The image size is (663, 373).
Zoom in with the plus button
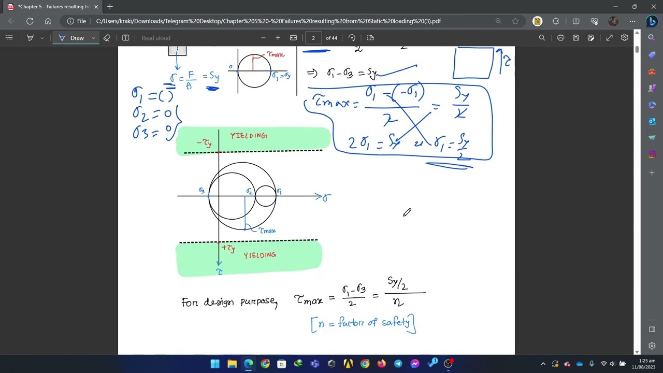(278, 38)
